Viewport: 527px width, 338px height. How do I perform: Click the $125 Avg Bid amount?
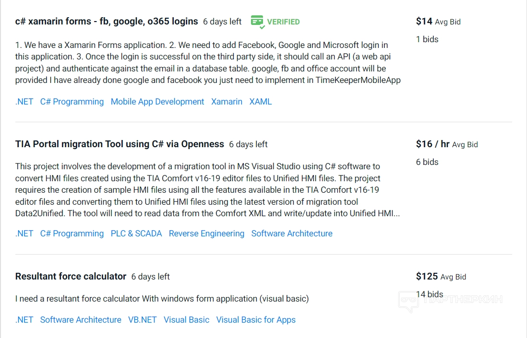click(427, 277)
